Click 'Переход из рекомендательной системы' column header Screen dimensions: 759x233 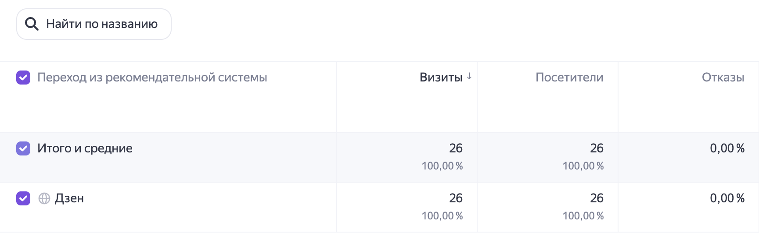pos(152,78)
